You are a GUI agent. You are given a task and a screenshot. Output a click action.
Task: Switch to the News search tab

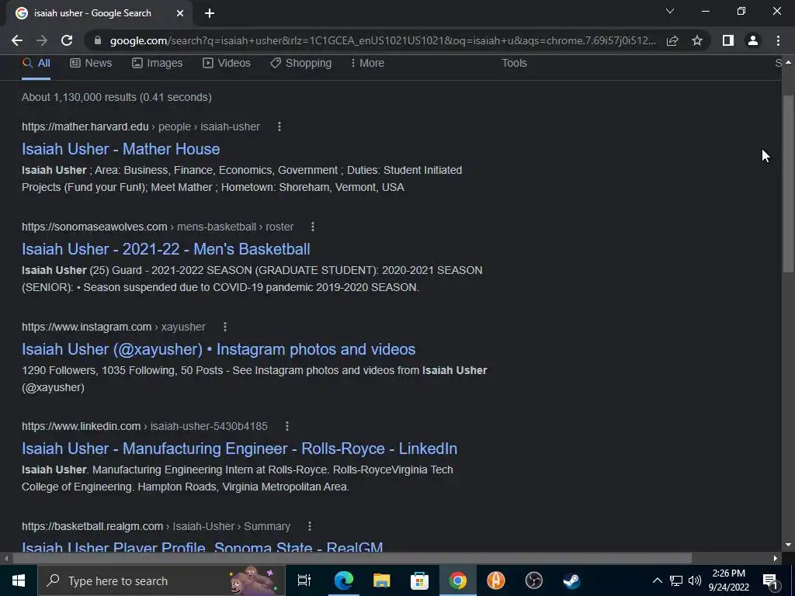[x=91, y=64]
